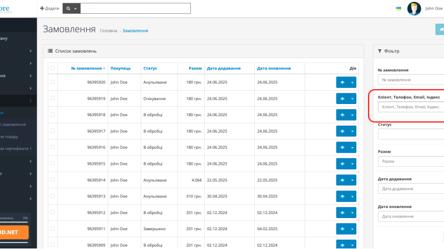View order 96395920 with the eye icon
This screenshot has width=444, height=249.
342,82
